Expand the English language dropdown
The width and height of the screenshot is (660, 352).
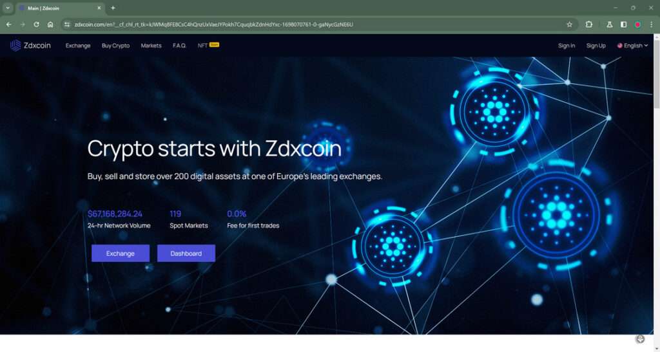pos(632,45)
